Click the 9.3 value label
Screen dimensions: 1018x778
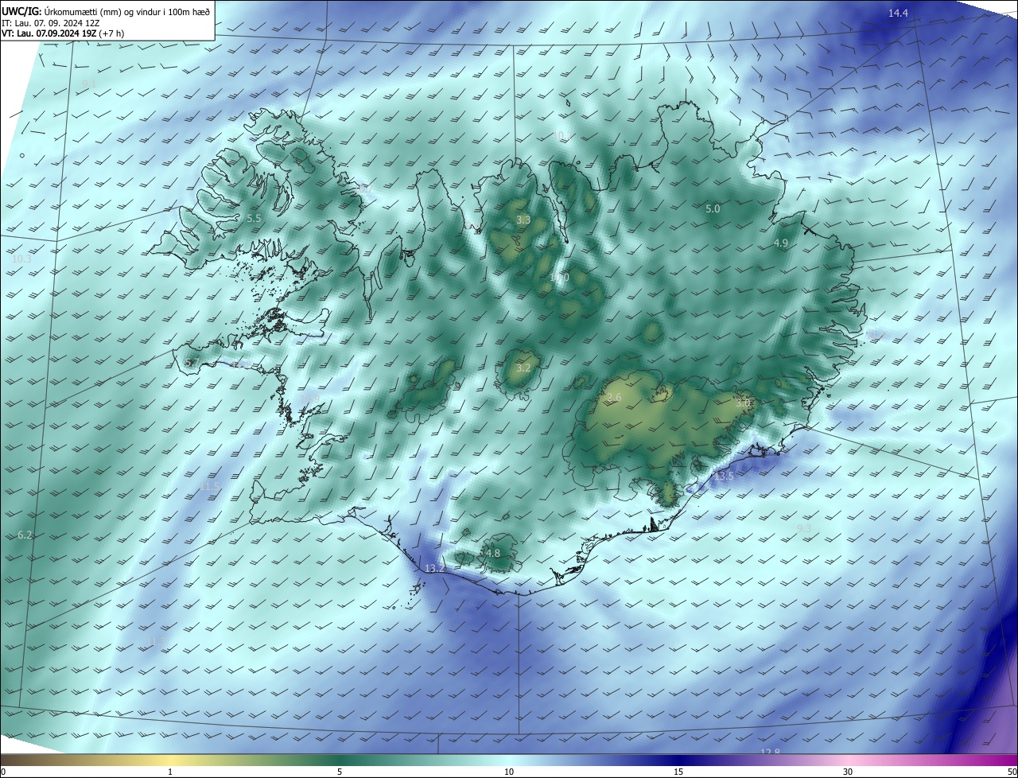click(804, 528)
